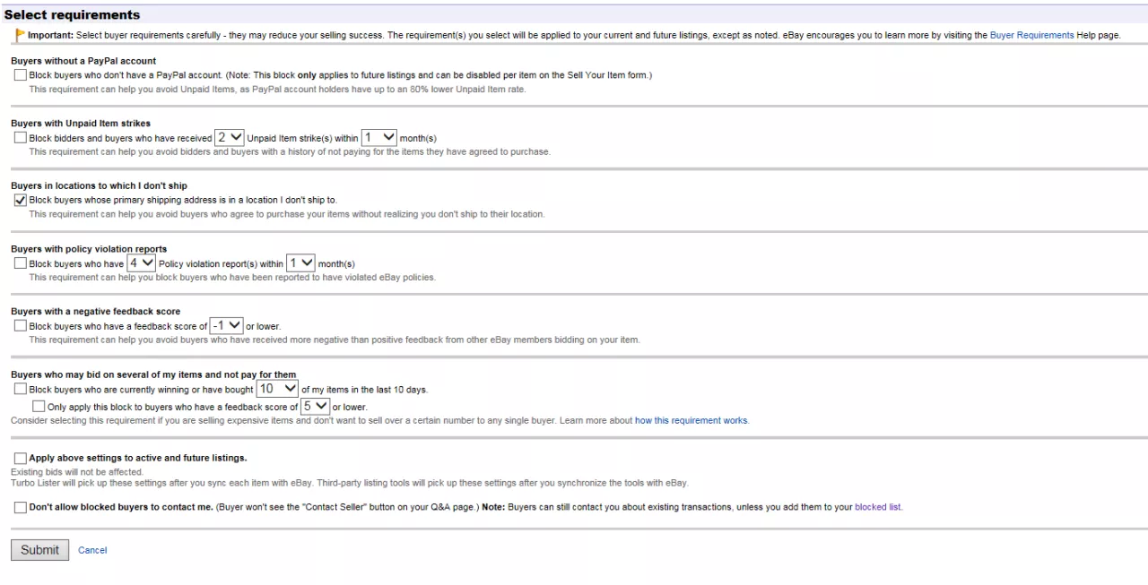Expand the feedback score 5 or lower dropdown
Screen dimensions: 1148x585
[x=315, y=407]
